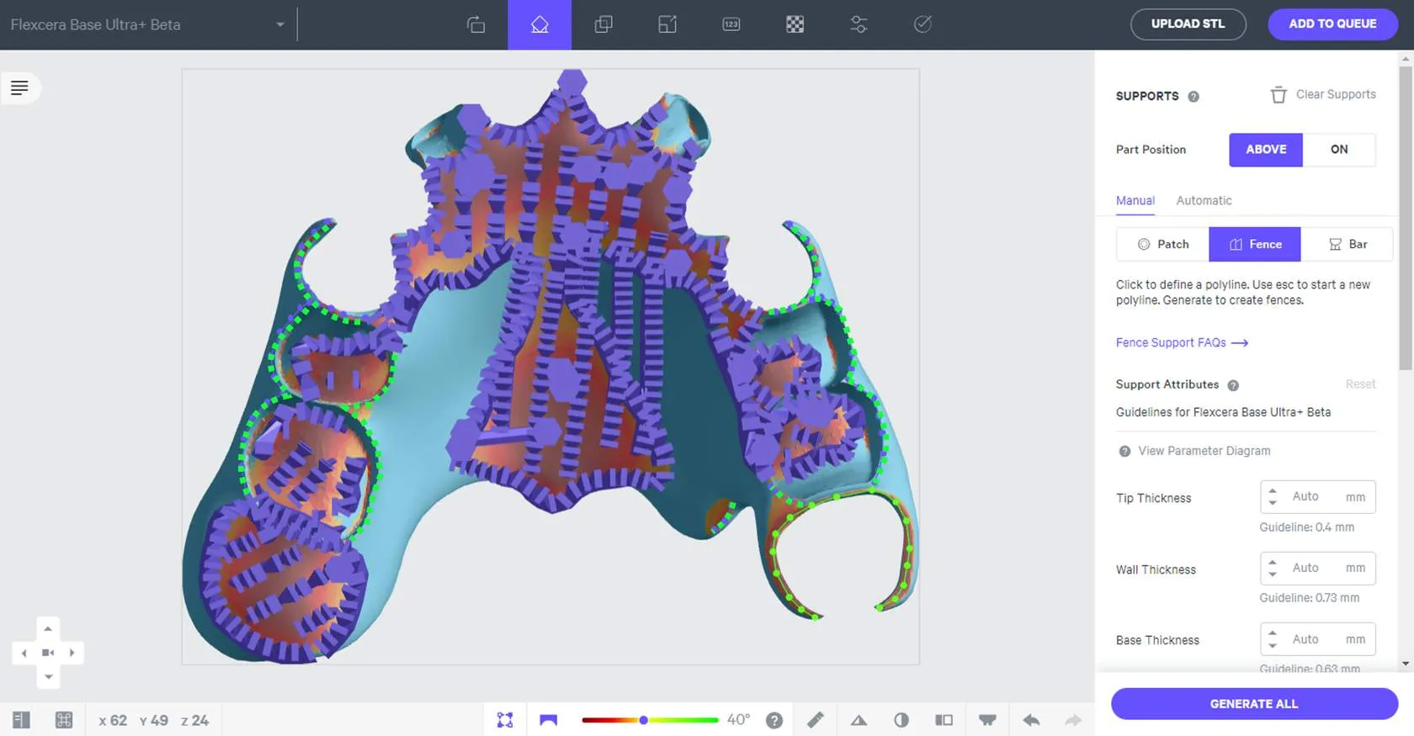Screen dimensions: 1414x736
Task: Decrease Wall Thickness with stepper down arrow
Action: click(1273, 575)
